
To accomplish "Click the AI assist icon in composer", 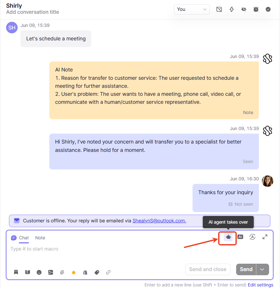I will pyautogui.click(x=240, y=237).
